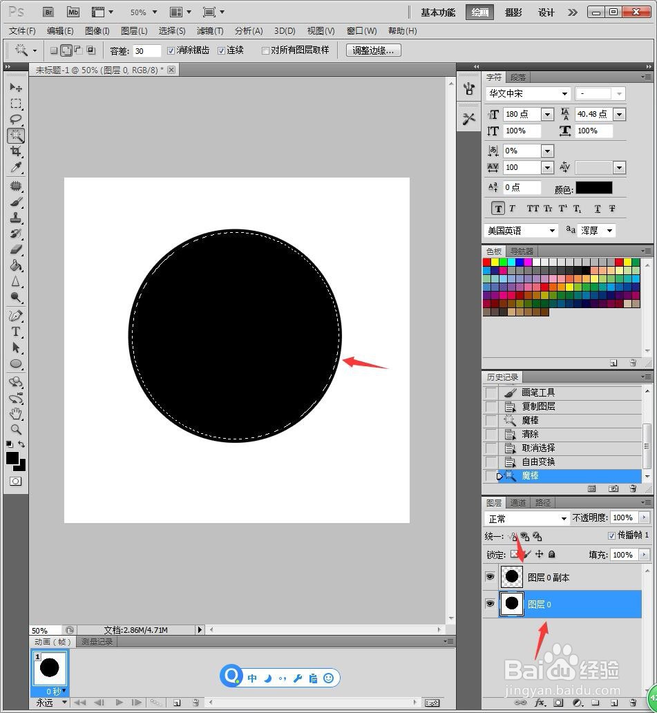Image resolution: width=657 pixels, height=713 pixels.
Task: Switch to 设计 workspace
Action: coord(546,12)
